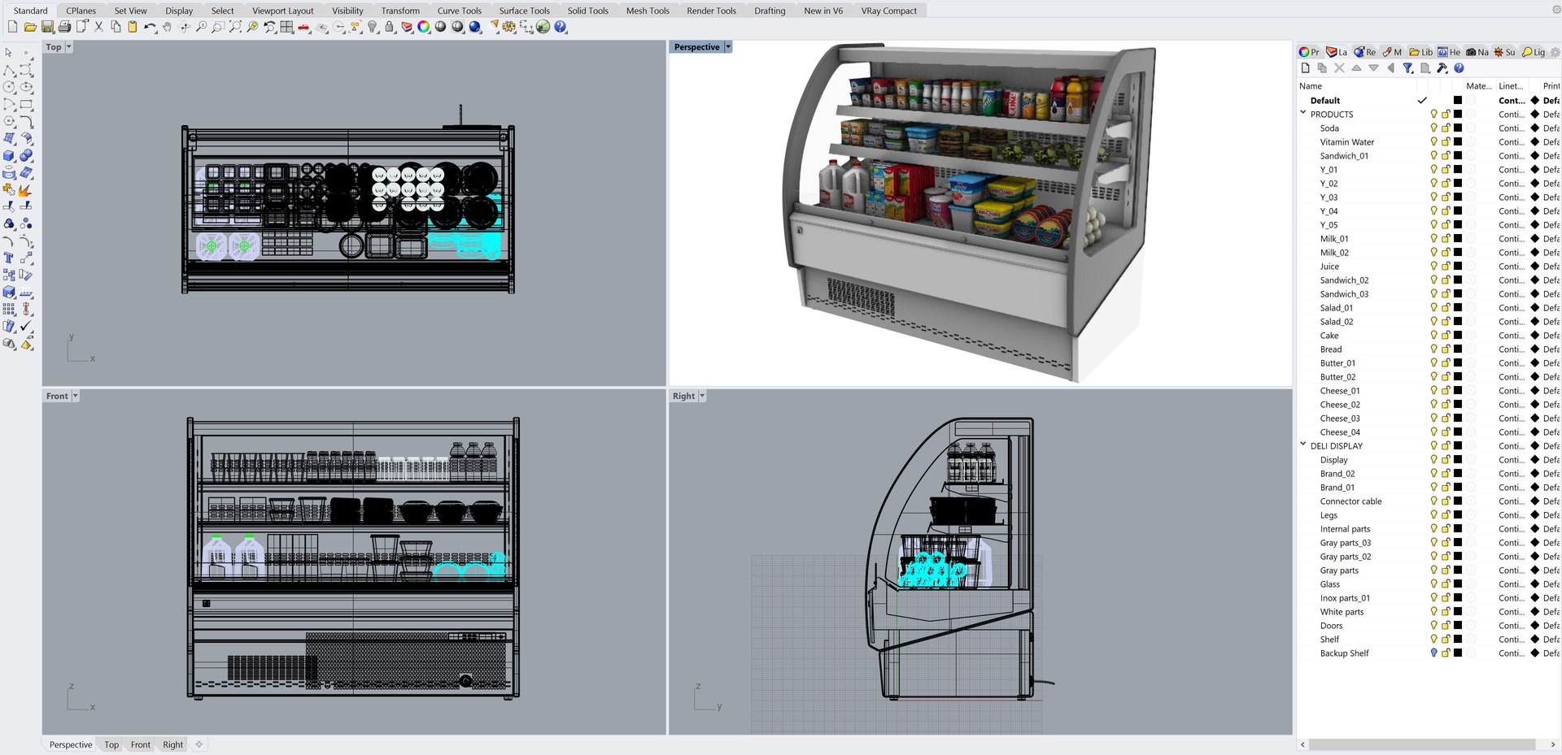Toggle visibility bulb of Backup Shelf layer
Screen dimensions: 1562x755
pyautogui.click(x=1433, y=653)
